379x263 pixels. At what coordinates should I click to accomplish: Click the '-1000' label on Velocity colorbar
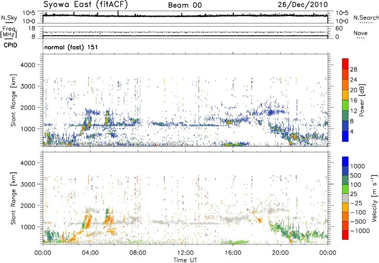[x=360, y=231]
